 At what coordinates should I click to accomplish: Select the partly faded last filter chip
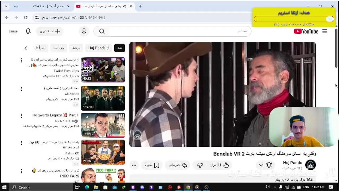tap(40, 48)
